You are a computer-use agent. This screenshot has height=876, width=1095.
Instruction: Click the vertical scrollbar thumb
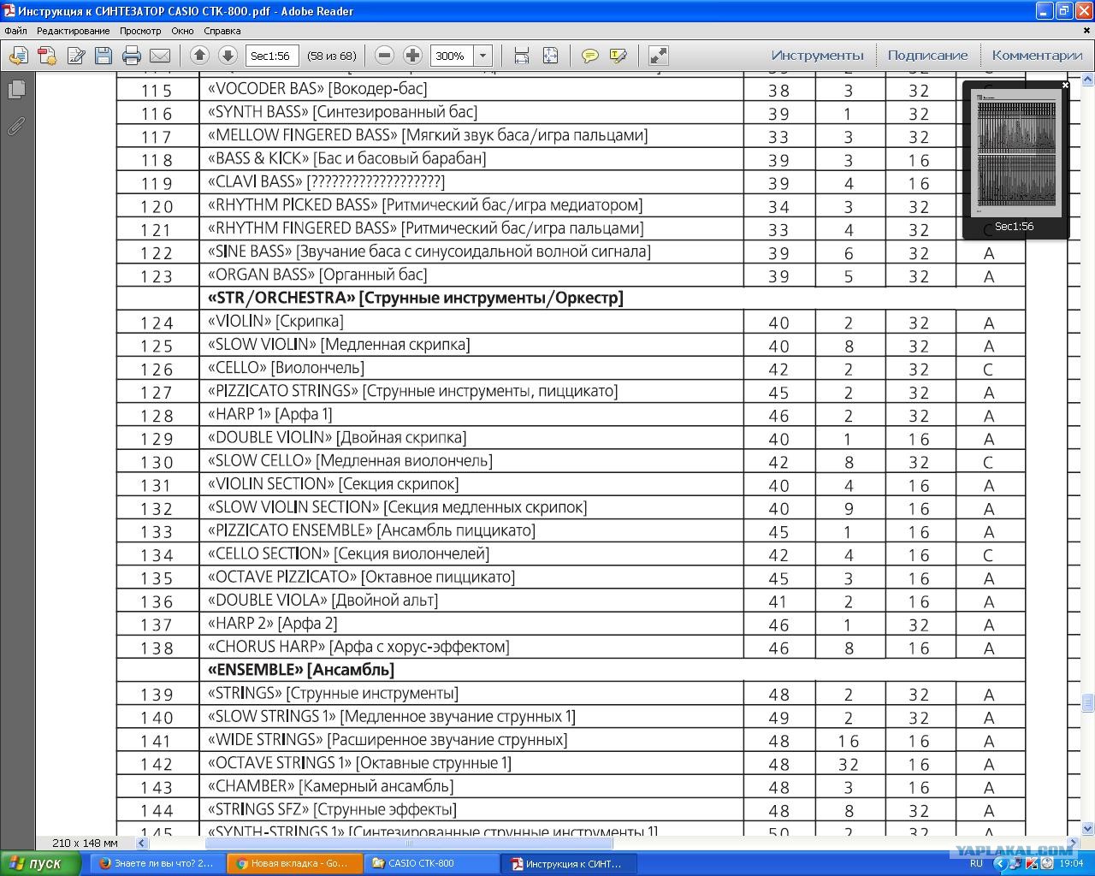pos(1088,701)
